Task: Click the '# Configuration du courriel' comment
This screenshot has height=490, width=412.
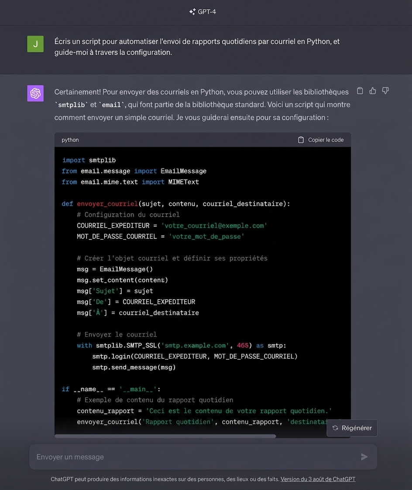Action: (x=128, y=215)
